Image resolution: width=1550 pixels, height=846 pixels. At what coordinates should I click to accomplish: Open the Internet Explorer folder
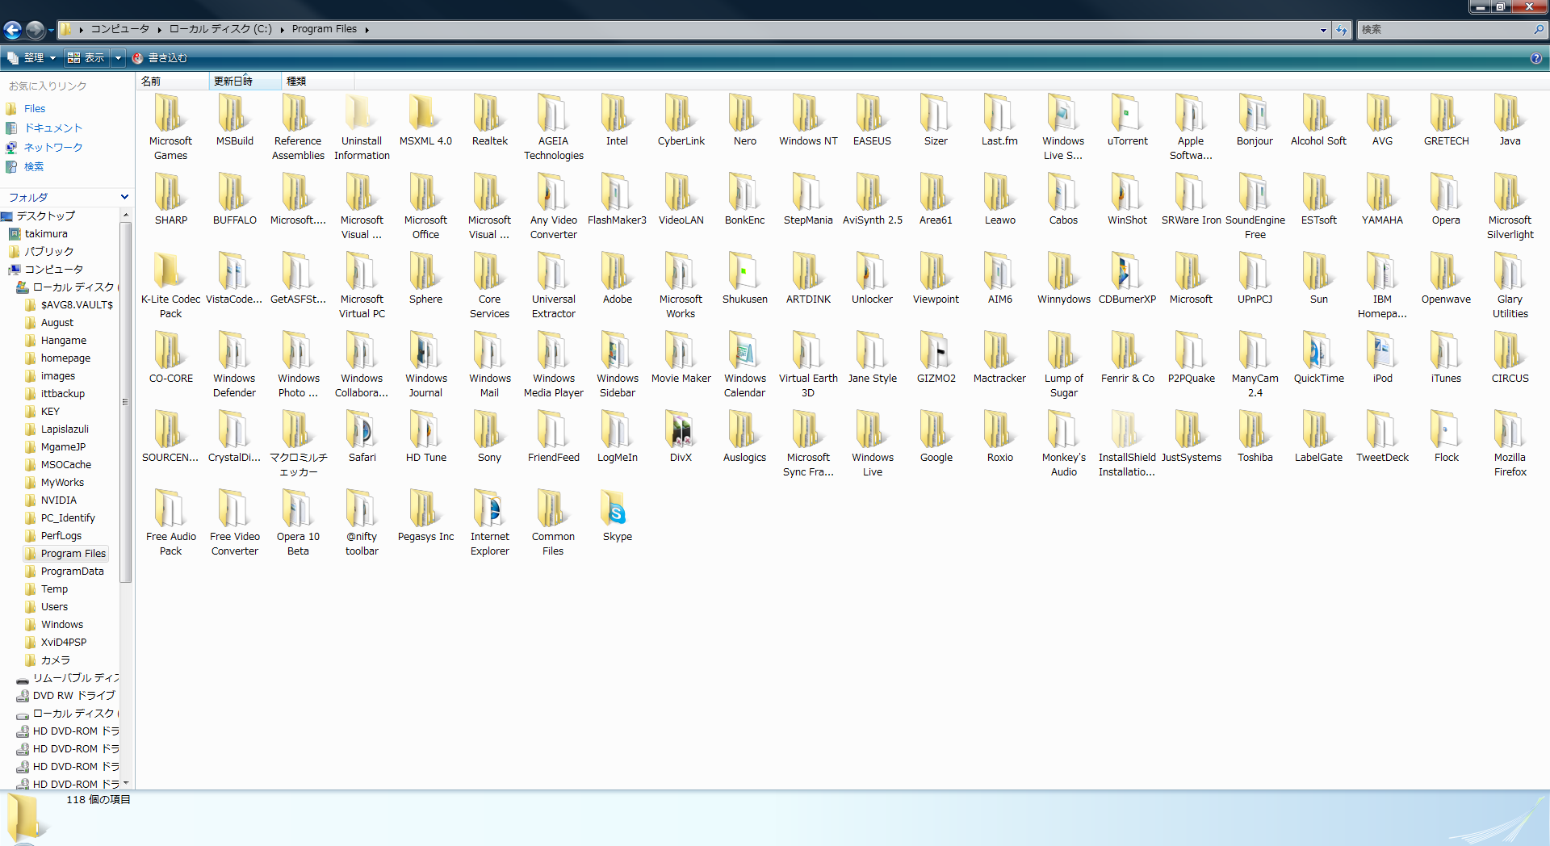coord(490,522)
